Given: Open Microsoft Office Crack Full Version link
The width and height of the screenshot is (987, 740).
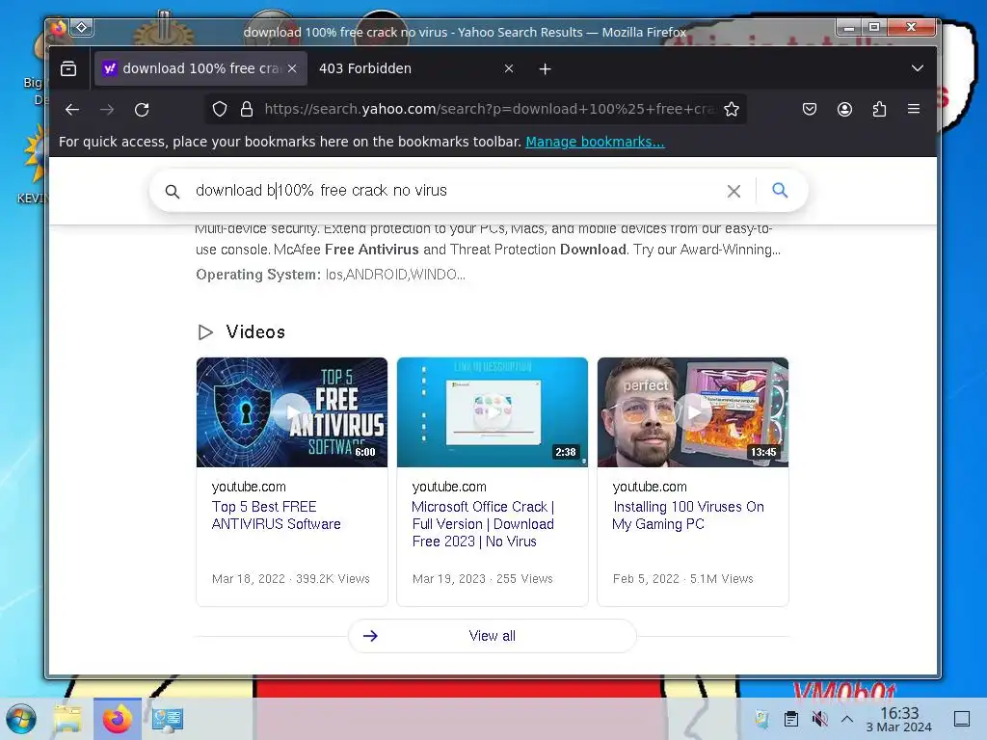Looking at the screenshot, I should point(484,524).
